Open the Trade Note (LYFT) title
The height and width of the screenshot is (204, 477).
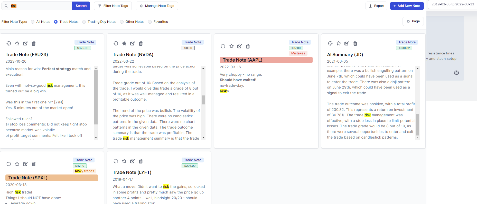coord(132,172)
